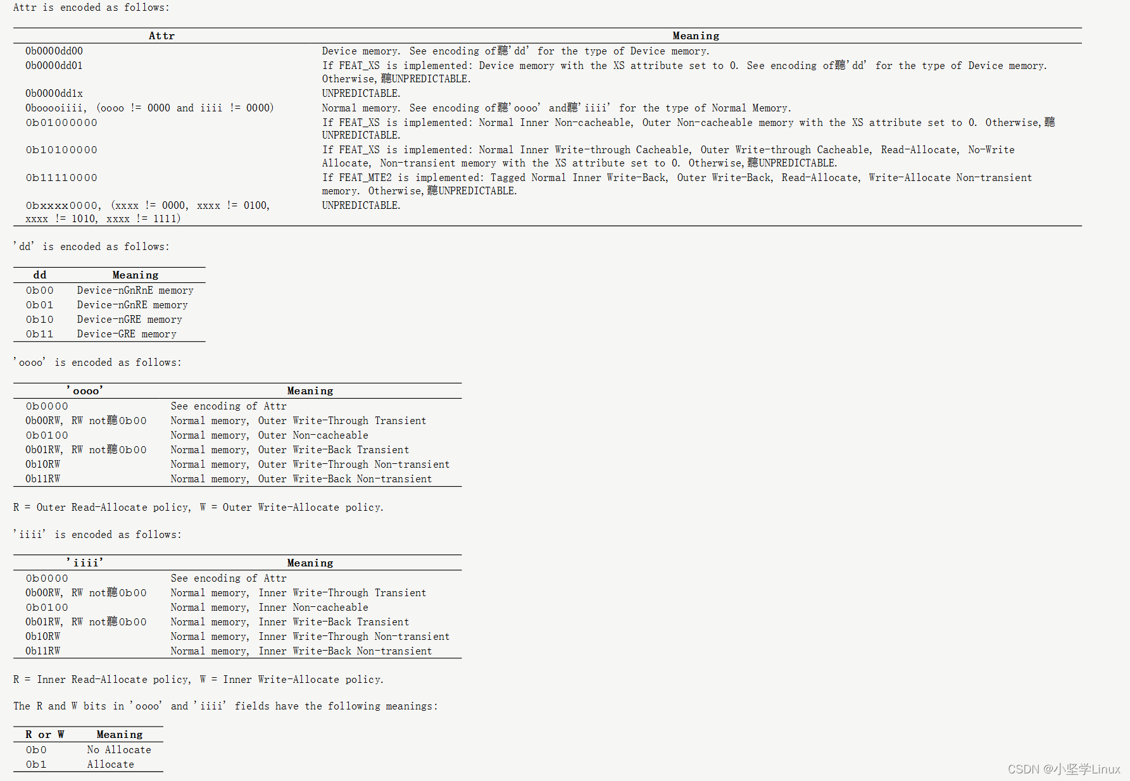
Task: Click 'Outer Write-Through Non-transient' meaning cell
Action: 310,465
